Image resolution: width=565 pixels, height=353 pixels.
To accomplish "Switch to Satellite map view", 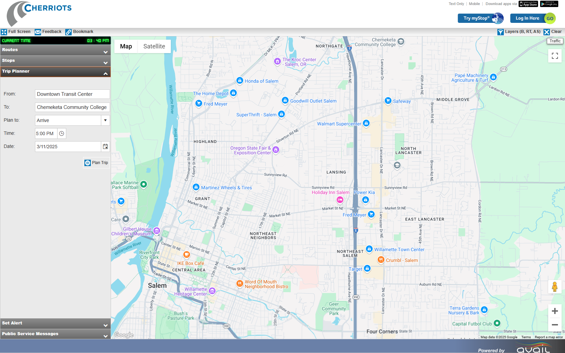I will [154, 46].
